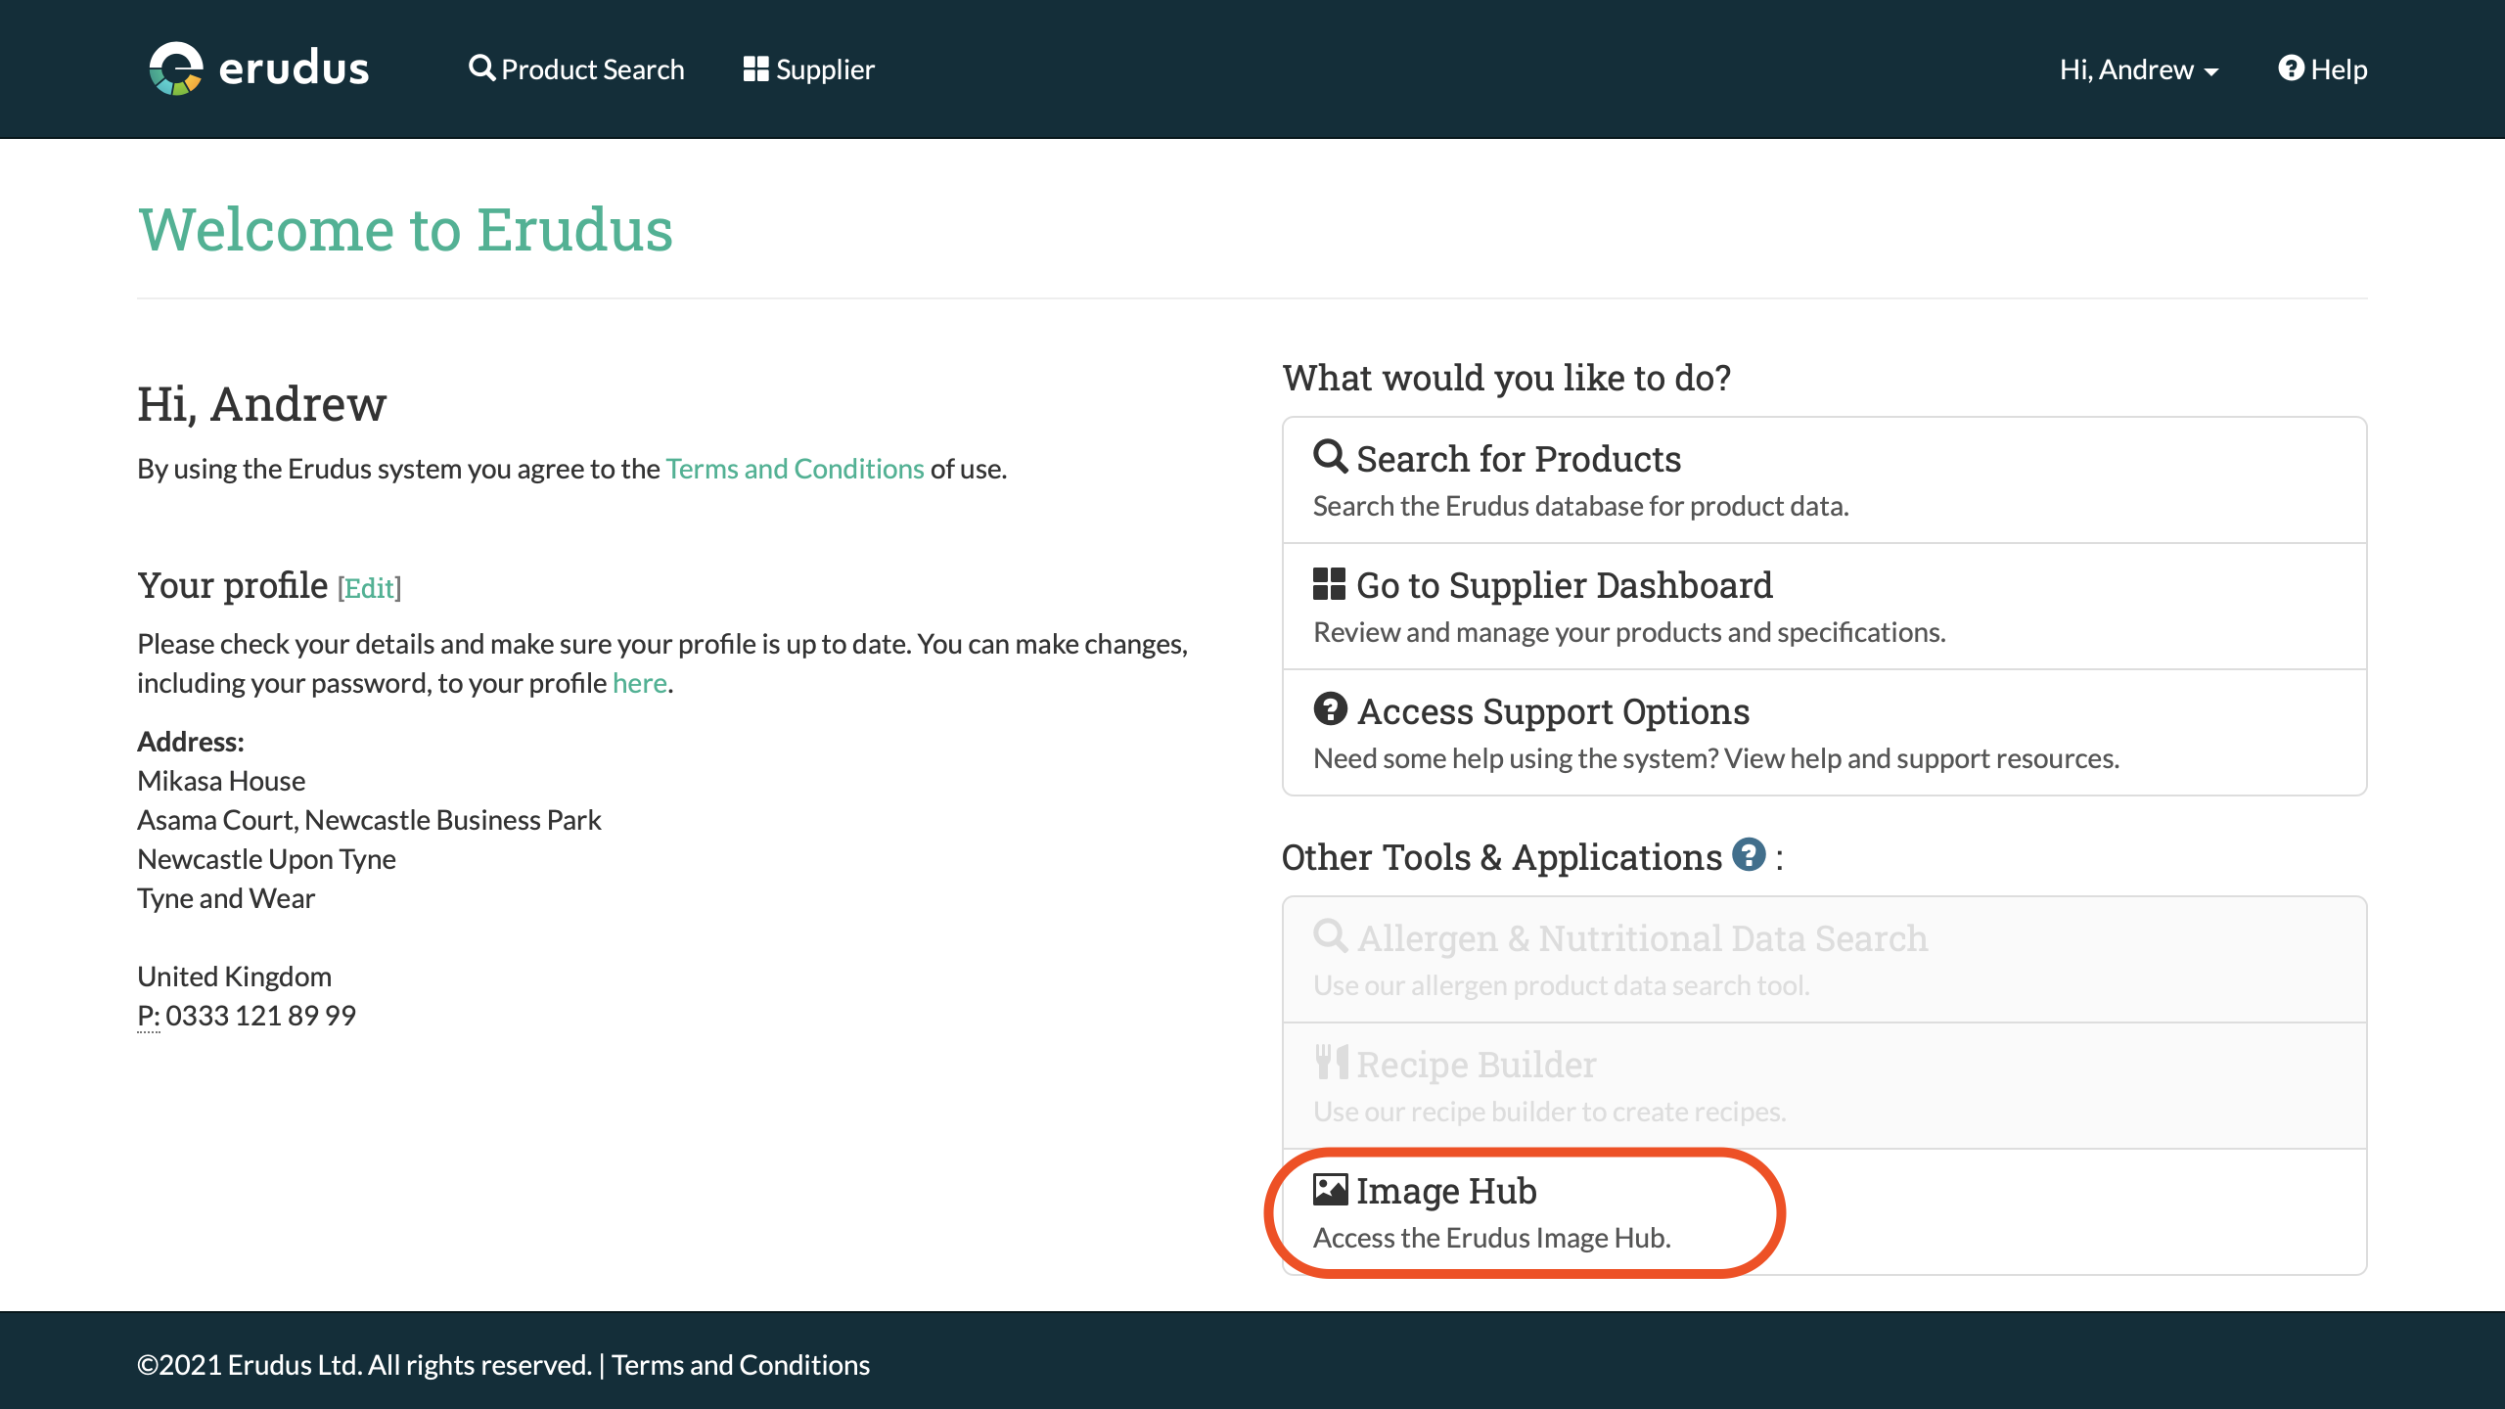Click the picture icon next to Image Hub
This screenshot has width=2505, height=1409.
pos(1330,1190)
